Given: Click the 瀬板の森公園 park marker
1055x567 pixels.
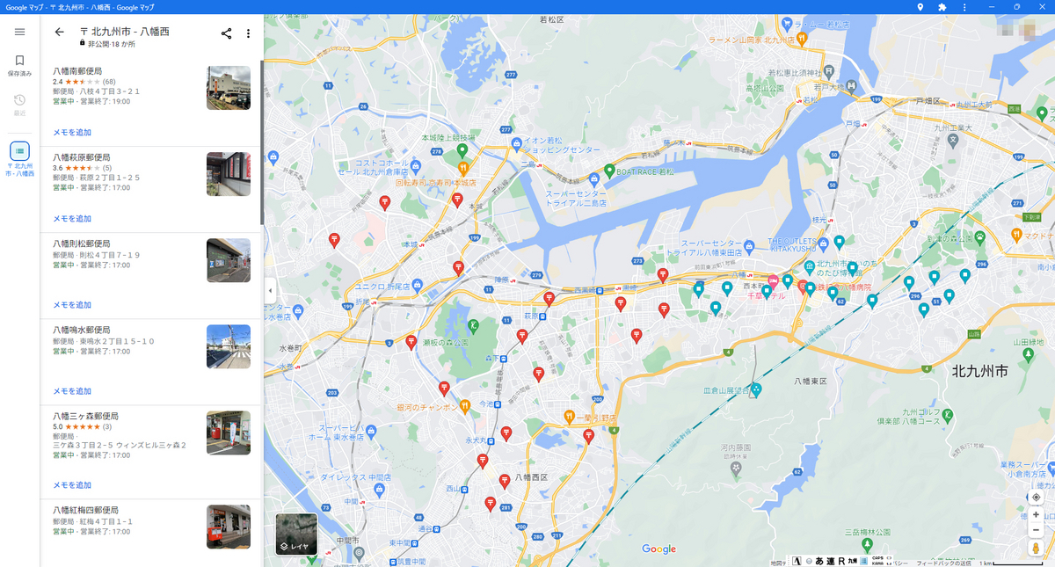Looking at the screenshot, I should click(x=472, y=325).
